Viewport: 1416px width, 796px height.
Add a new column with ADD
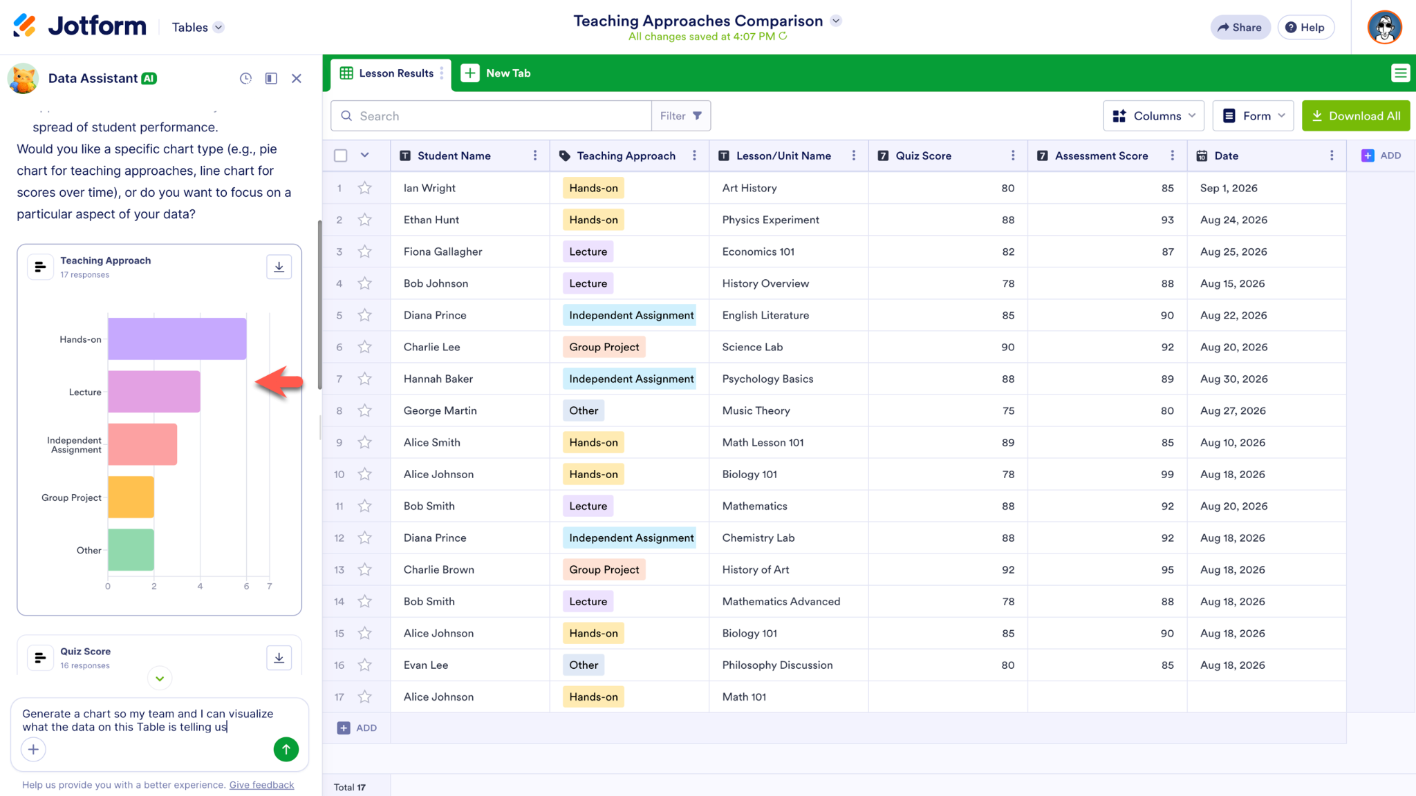click(1381, 155)
